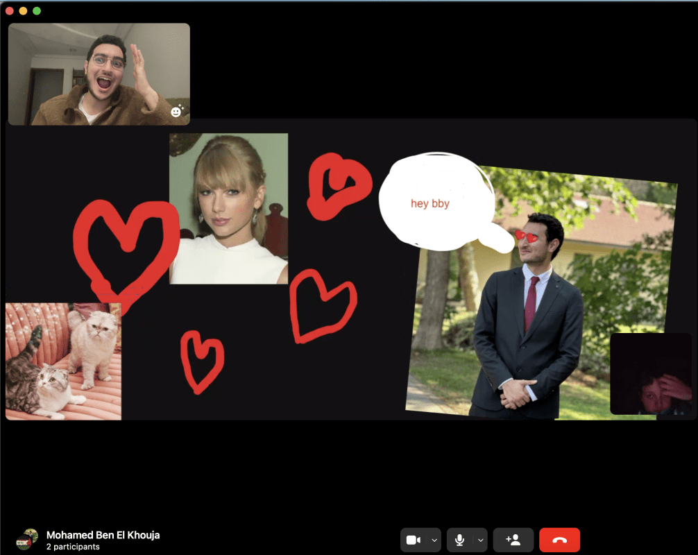Close window with red traffic light button
Screen dimensions: 698x555
9,10
